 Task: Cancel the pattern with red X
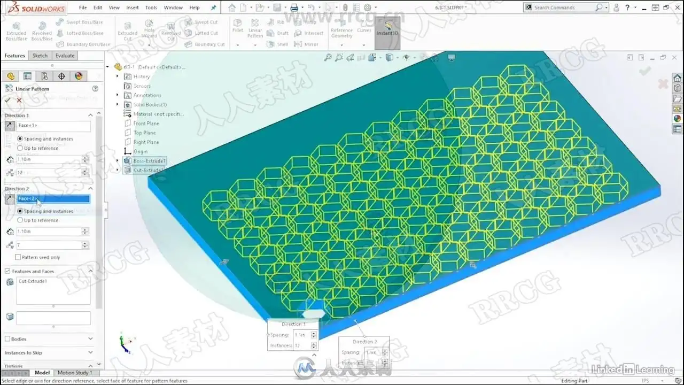pyautogui.click(x=19, y=100)
